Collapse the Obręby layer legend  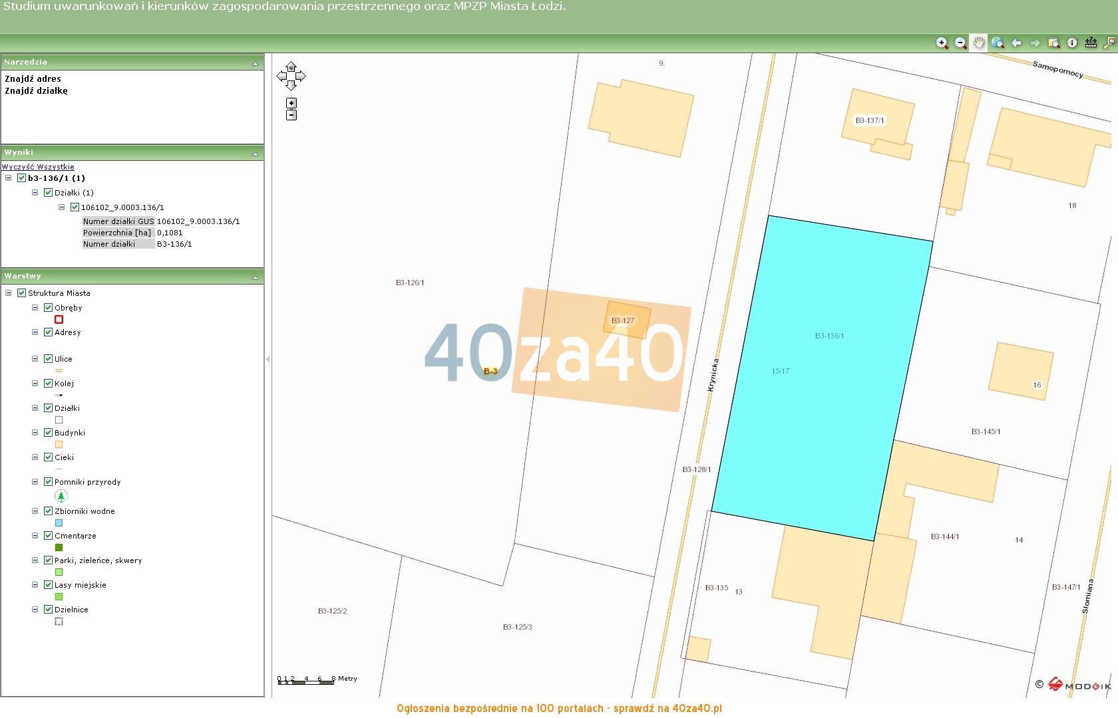click(35, 308)
